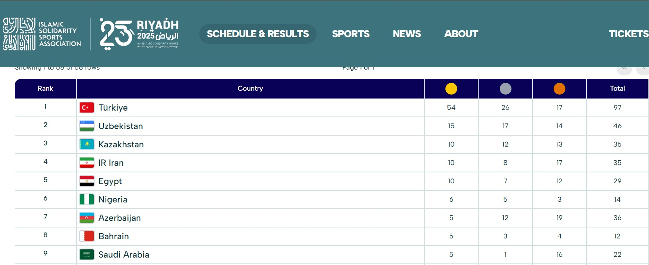Click the Nigeria flag icon

[87, 199]
